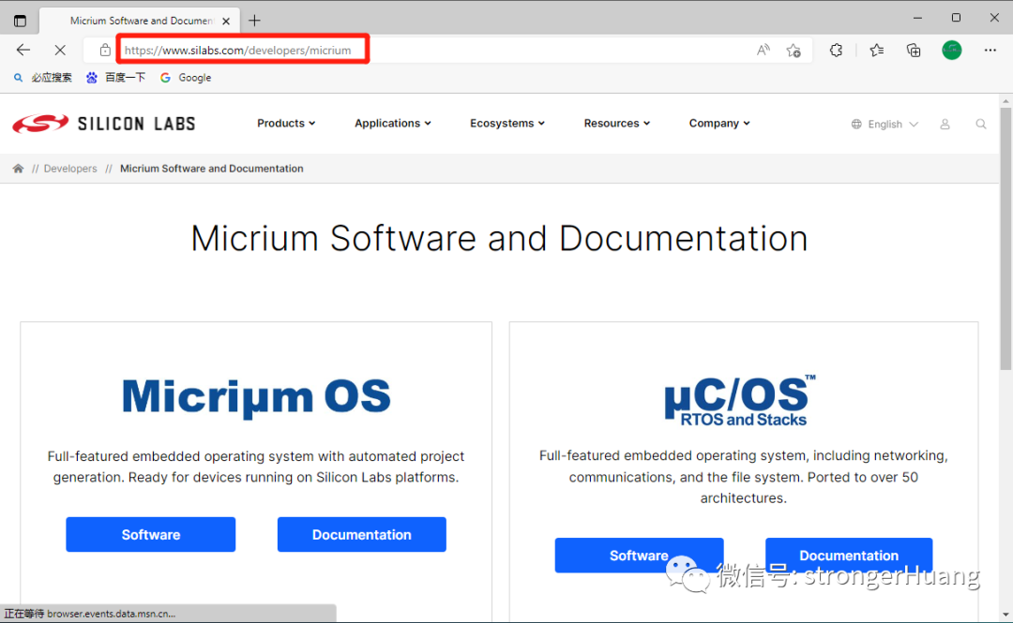Expand the Applications dropdown menu
This screenshot has width=1013, height=623.
(x=392, y=124)
